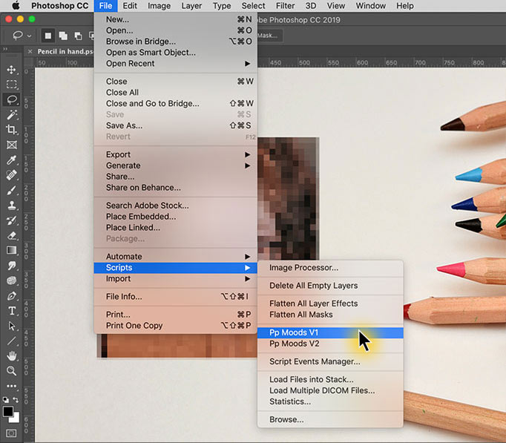Select the Move tool
The height and width of the screenshot is (443, 506).
point(12,70)
